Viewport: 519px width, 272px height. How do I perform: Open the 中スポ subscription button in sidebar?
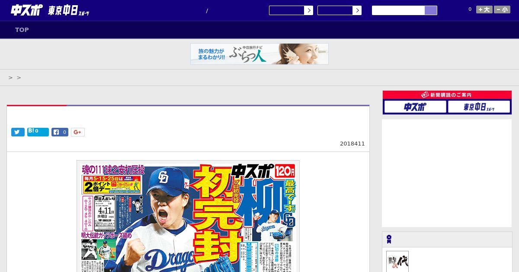(x=415, y=107)
